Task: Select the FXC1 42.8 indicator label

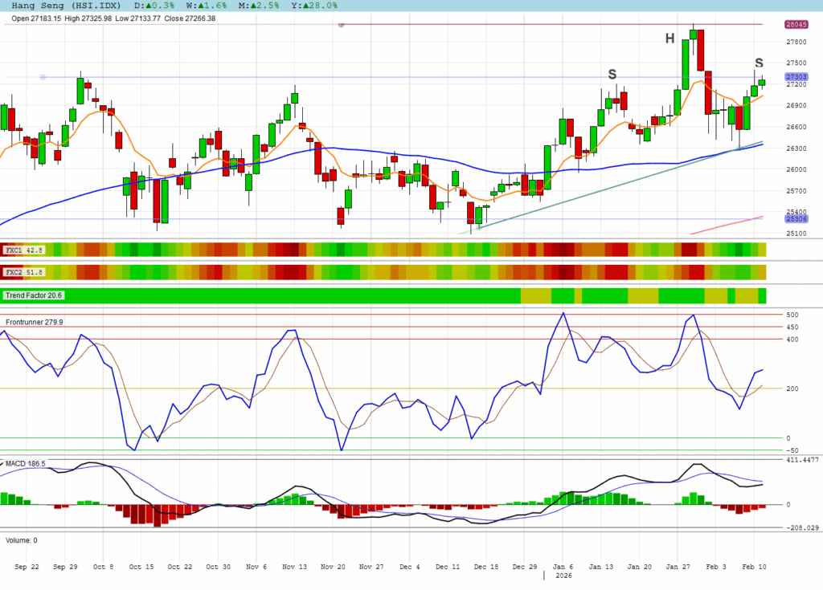Action: 24,250
